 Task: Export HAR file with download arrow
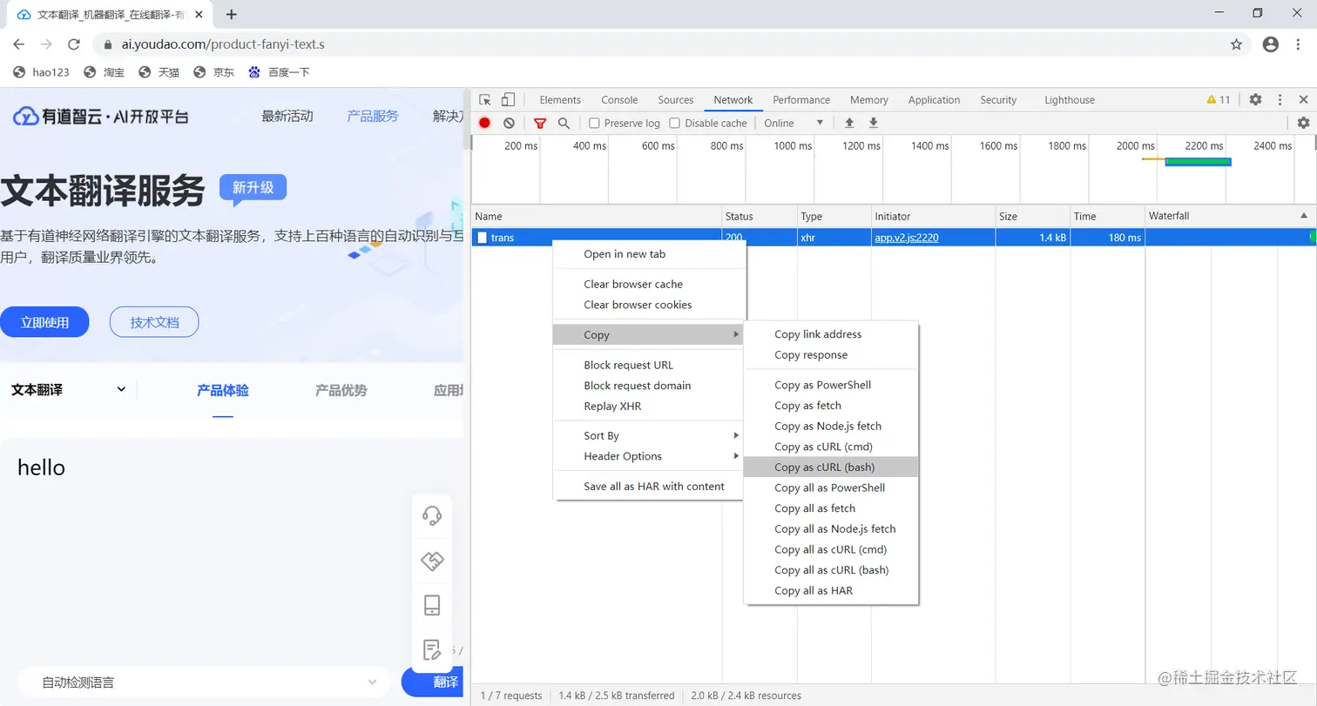874,124
